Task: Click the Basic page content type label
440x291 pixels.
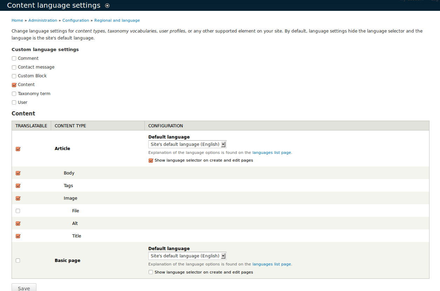Action: pos(67,261)
